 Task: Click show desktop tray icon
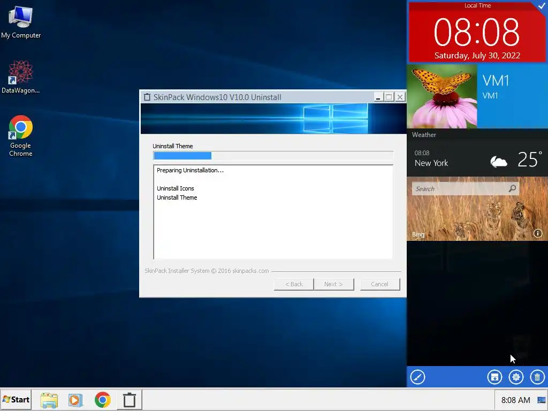point(542,400)
